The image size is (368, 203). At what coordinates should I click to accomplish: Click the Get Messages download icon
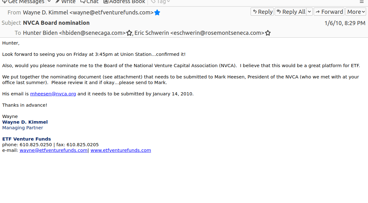click(4, 1)
